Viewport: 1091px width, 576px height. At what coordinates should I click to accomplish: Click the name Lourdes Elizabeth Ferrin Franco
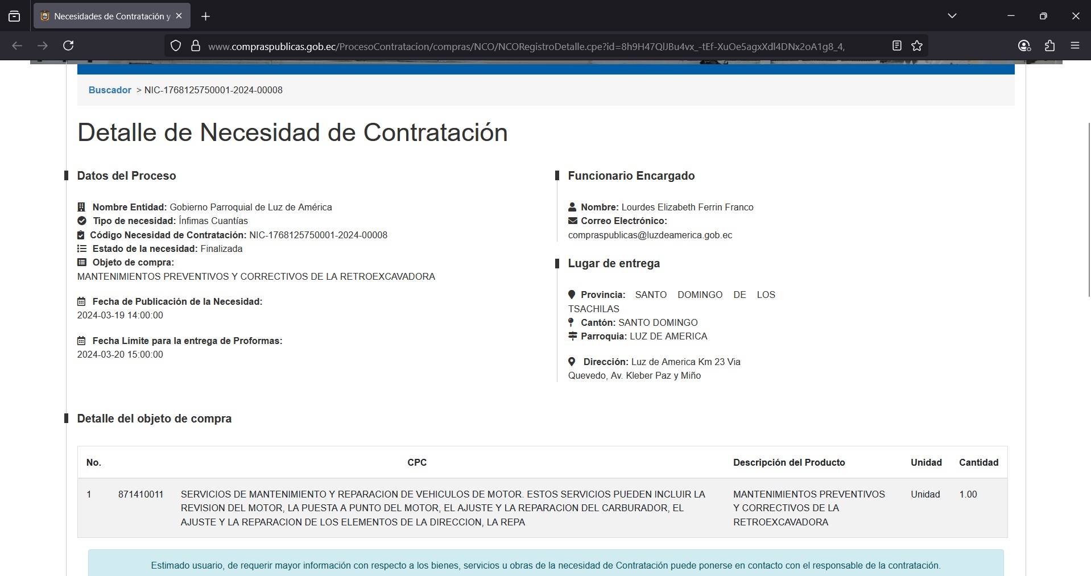(x=687, y=207)
